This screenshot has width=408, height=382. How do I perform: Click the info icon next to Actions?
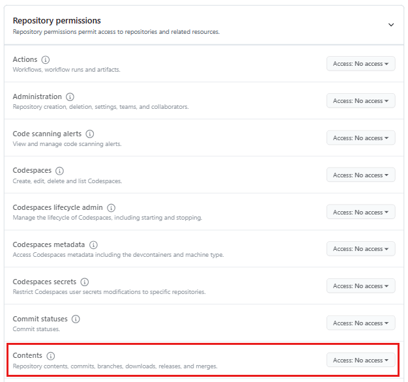[x=46, y=60]
